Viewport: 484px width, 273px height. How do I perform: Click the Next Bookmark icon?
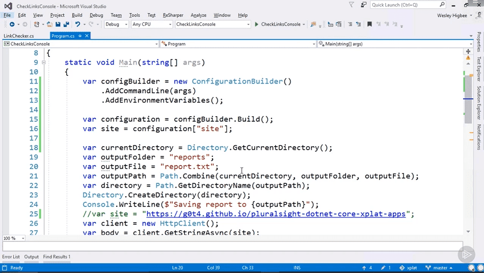pos(387,24)
